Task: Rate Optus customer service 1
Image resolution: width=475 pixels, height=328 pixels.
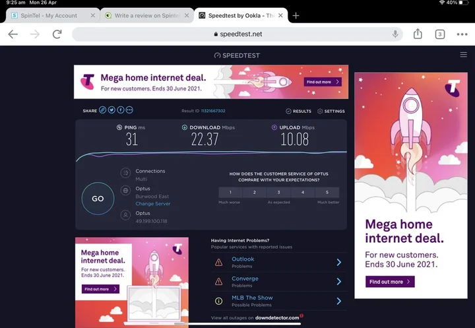Action: [x=230, y=192]
